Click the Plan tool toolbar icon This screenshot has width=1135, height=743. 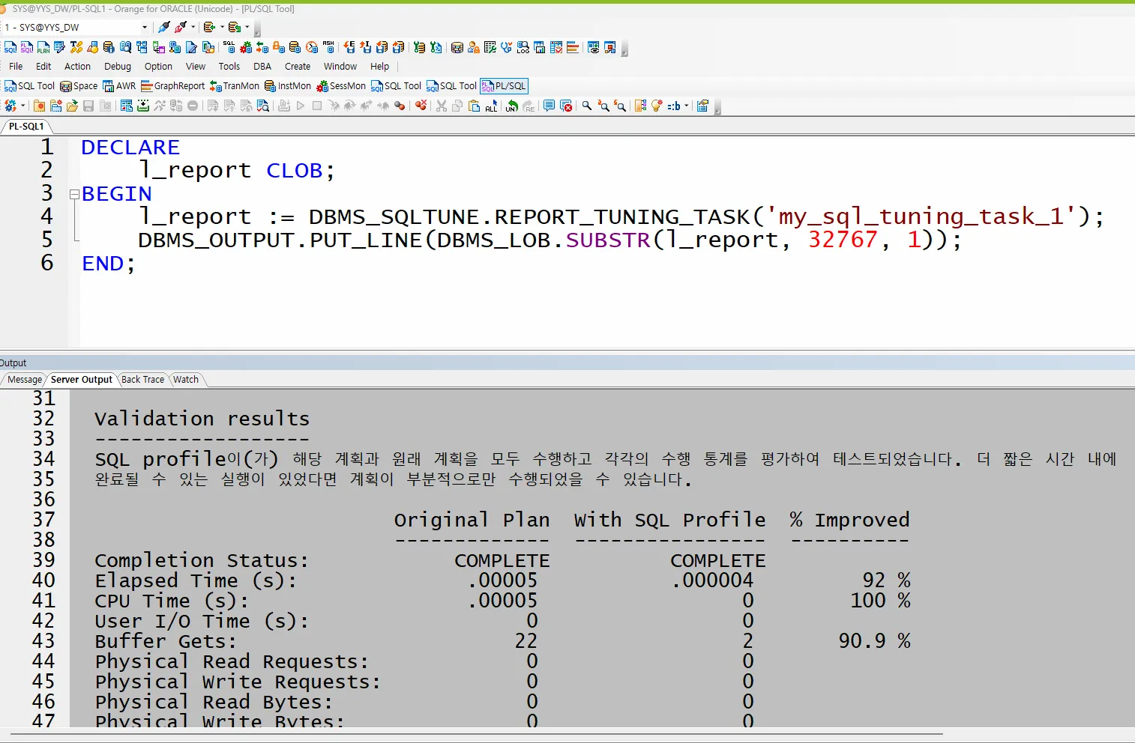pos(43,47)
